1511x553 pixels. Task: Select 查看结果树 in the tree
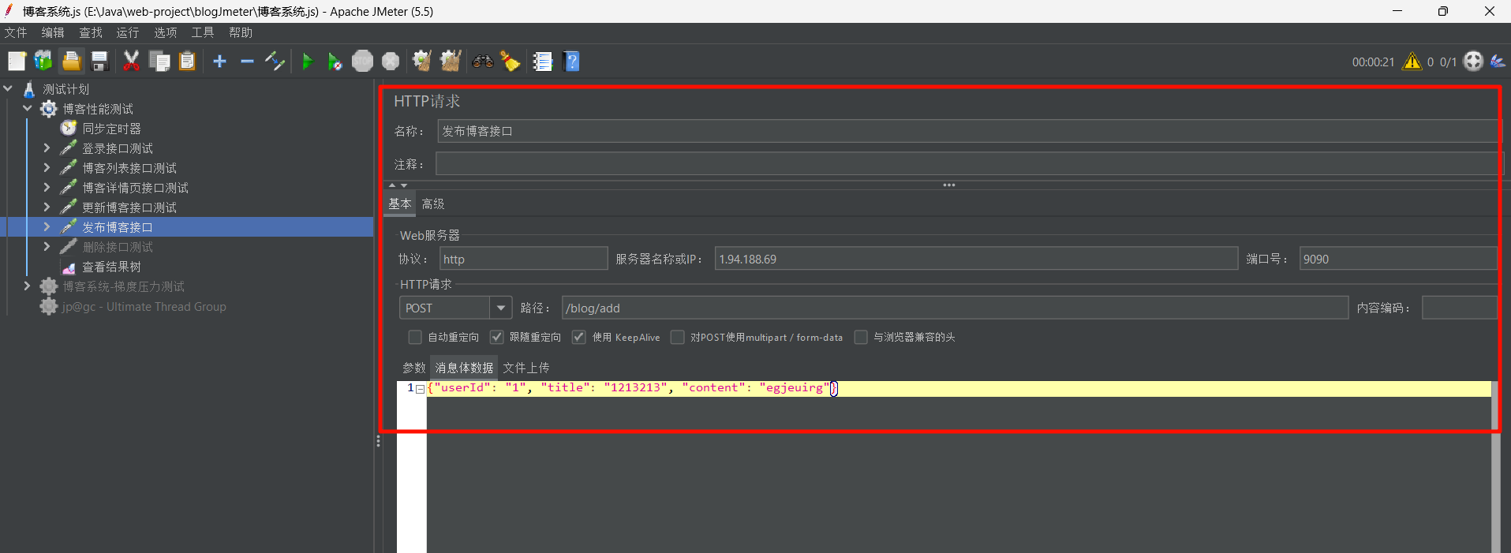111,267
